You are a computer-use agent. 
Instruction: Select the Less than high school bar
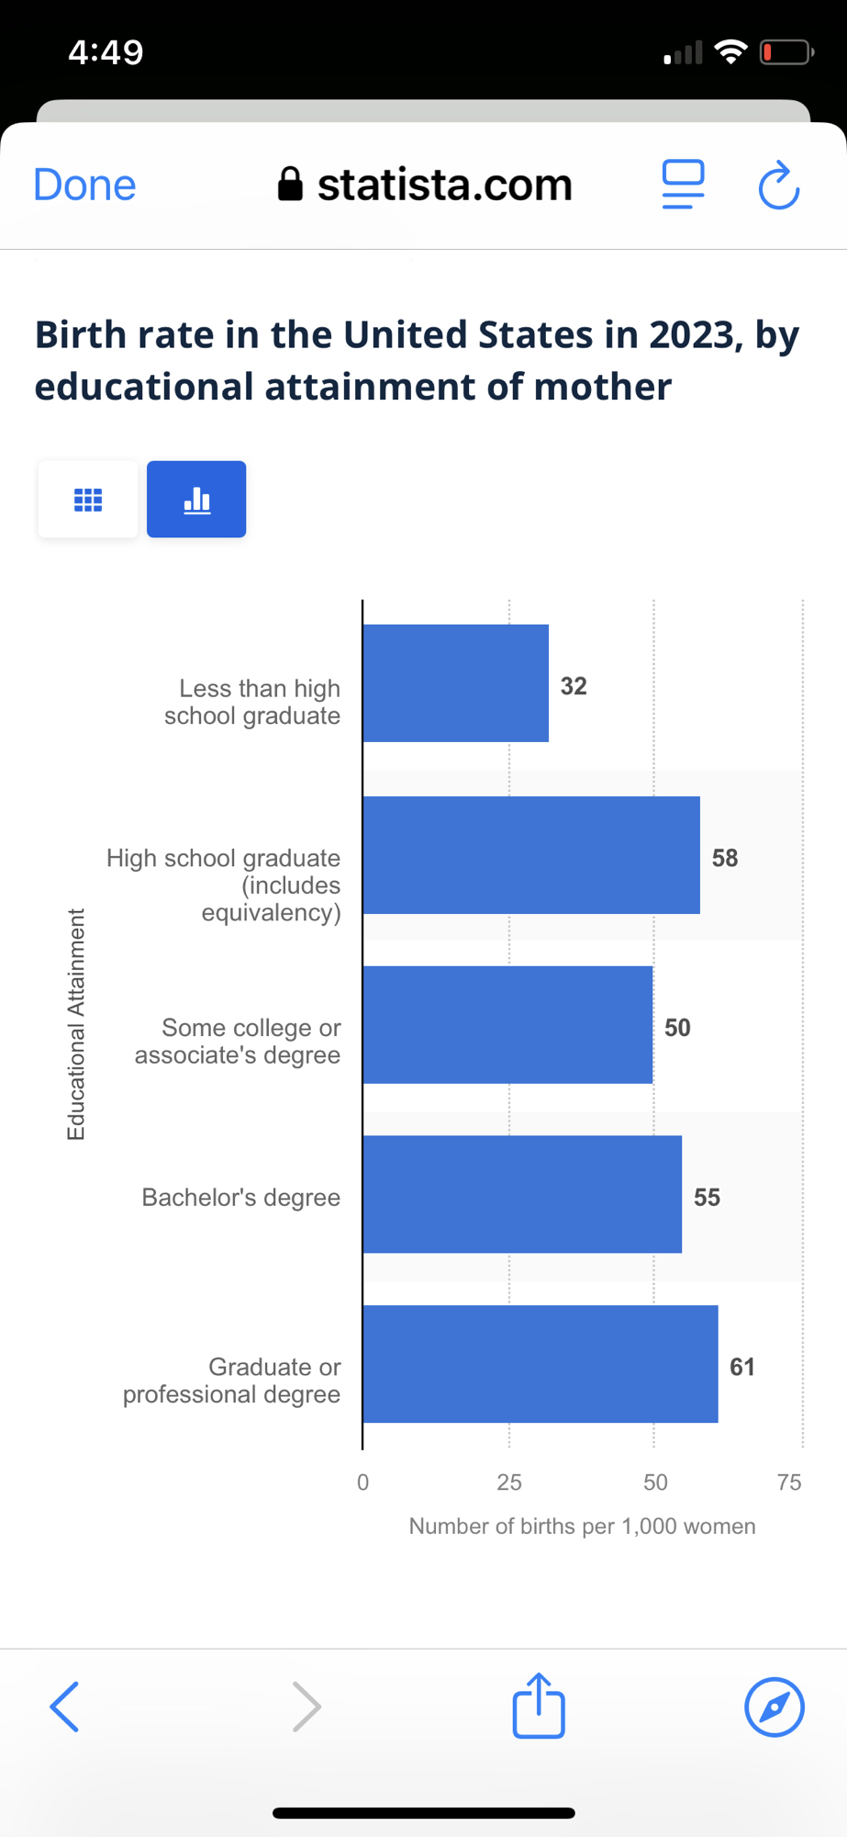click(x=456, y=683)
